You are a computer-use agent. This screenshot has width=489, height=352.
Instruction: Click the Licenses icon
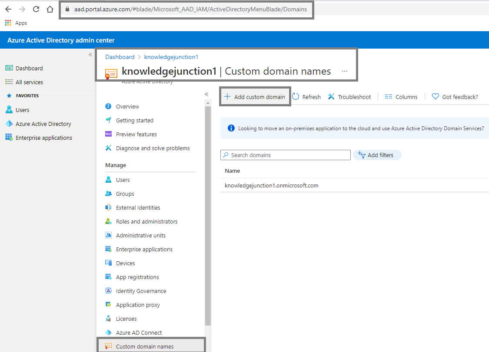tap(108, 318)
